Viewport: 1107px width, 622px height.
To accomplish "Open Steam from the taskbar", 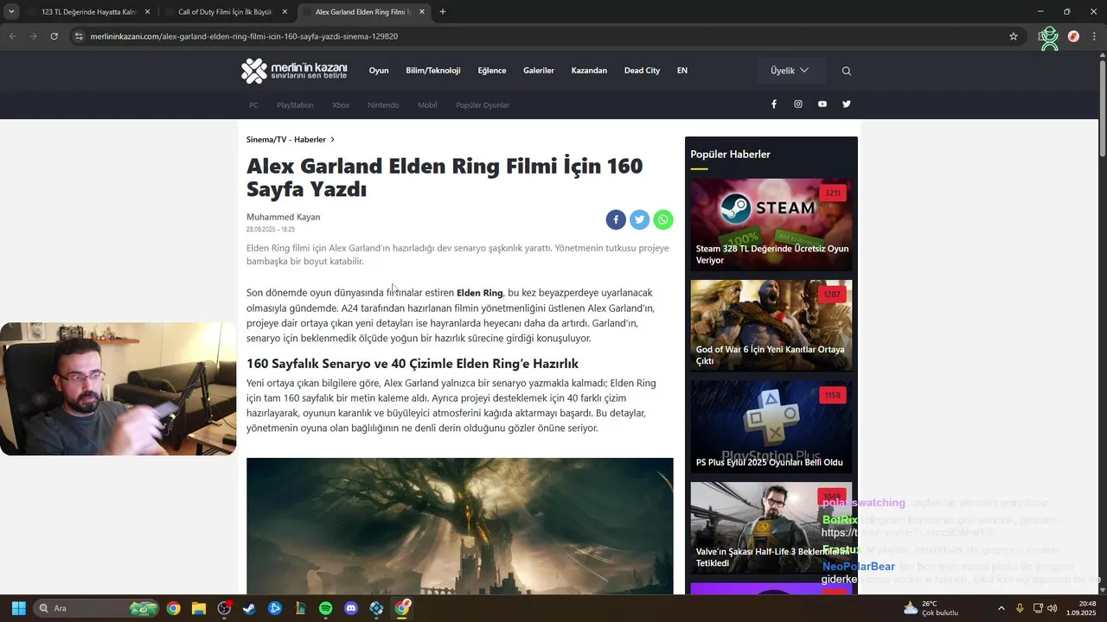I will coord(249,608).
